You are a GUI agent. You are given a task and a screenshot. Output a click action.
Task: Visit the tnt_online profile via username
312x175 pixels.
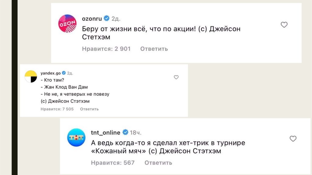105,132
